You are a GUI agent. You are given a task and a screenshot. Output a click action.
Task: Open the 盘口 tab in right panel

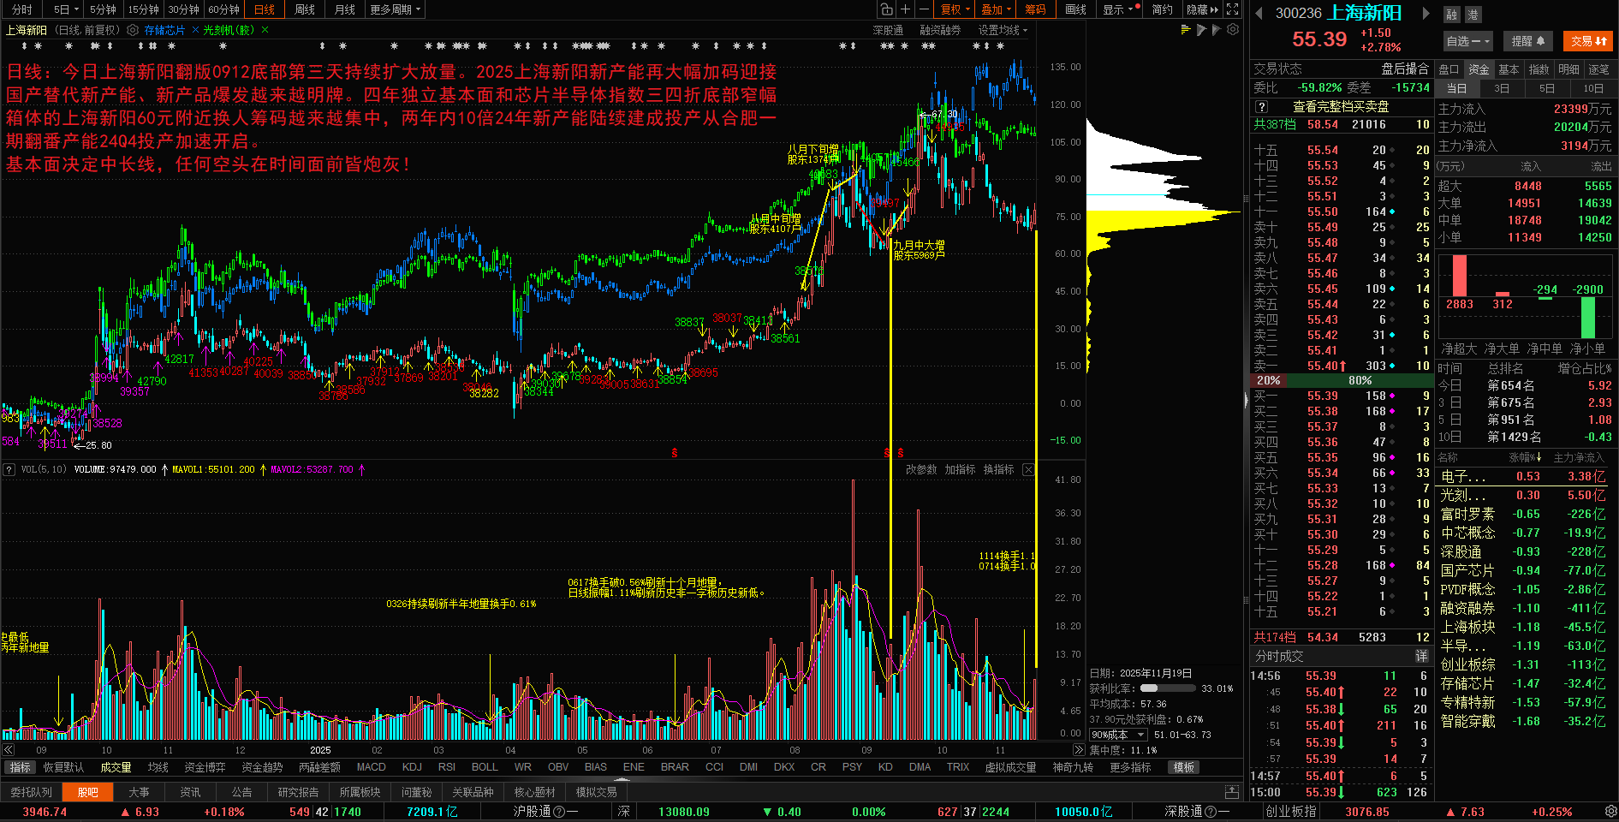(1449, 69)
